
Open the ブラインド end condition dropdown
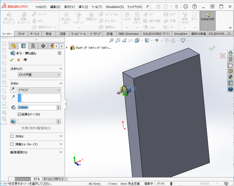[39, 90]
